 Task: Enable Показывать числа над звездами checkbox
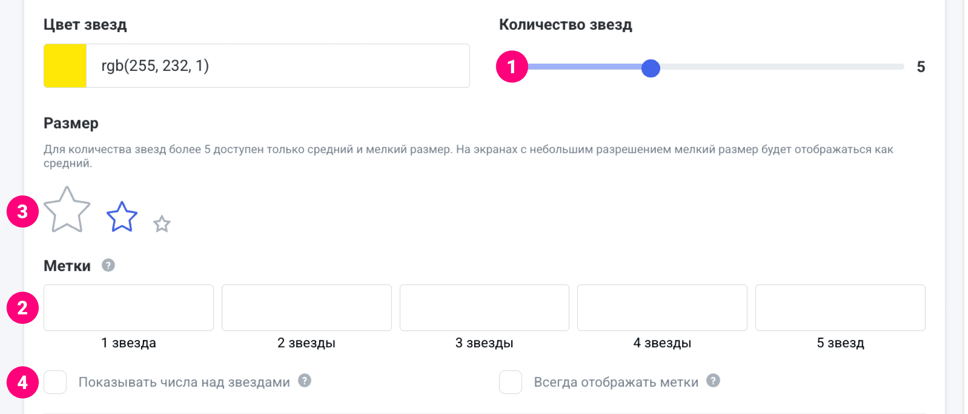pos(55,382)
